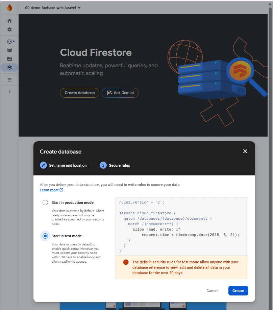Open Project Overview home icon
Viewport: 273px width, 310px height.
[9, 21]
